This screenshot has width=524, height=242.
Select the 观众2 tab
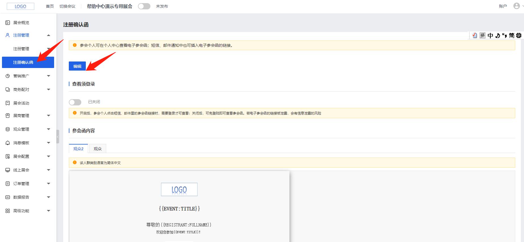coord(78,149)
